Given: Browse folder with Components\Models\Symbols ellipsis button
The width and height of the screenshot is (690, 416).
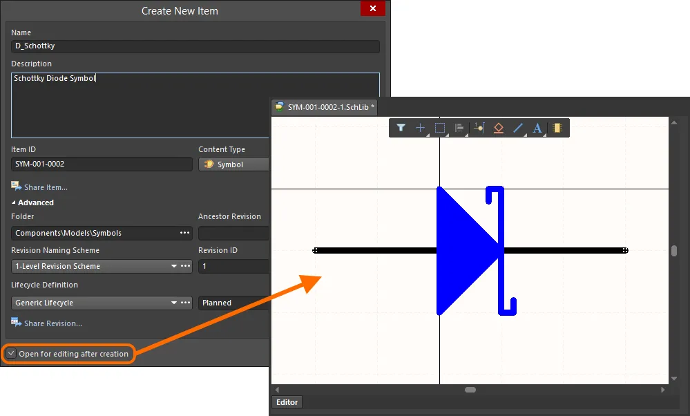Looking at the screenshot, I should click(185, 233).
